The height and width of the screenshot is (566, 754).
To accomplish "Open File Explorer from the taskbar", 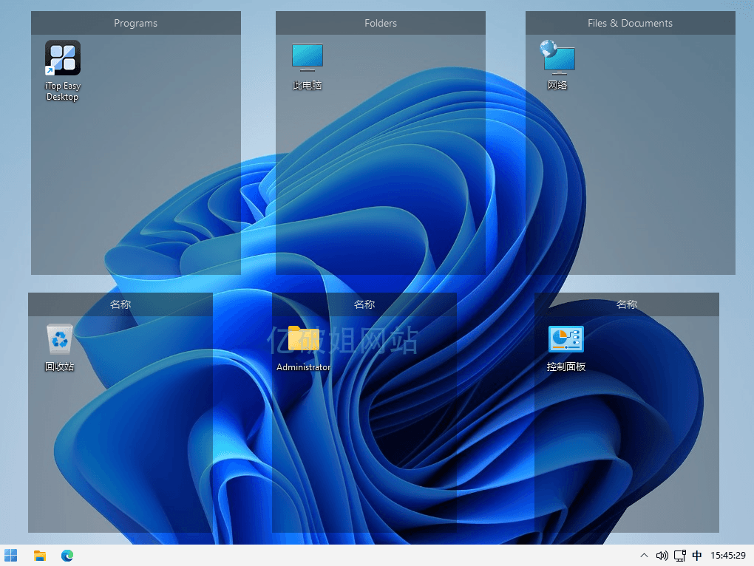I will 39,555.
